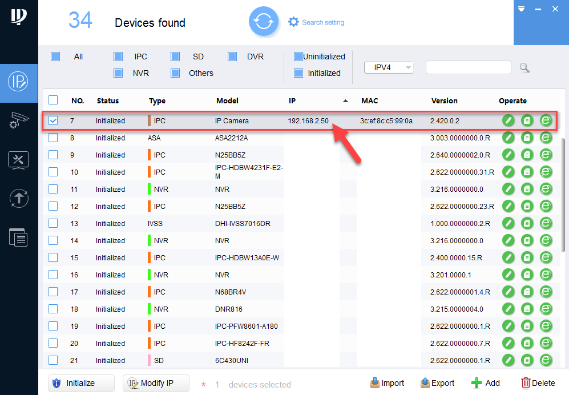Open the title bar dropdown menu arrow
The width and height of the screenshot is (569, 395).
pyautogui.click(x=521, y=9)
